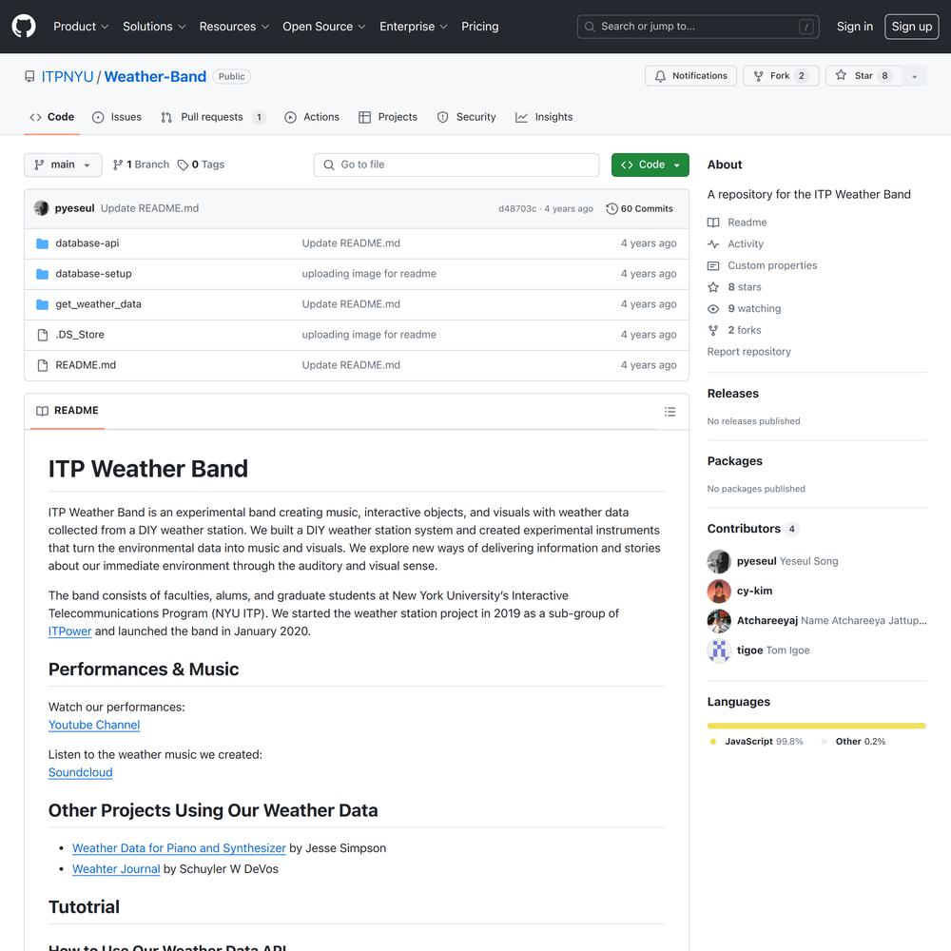Click the Report repository link

749,352
